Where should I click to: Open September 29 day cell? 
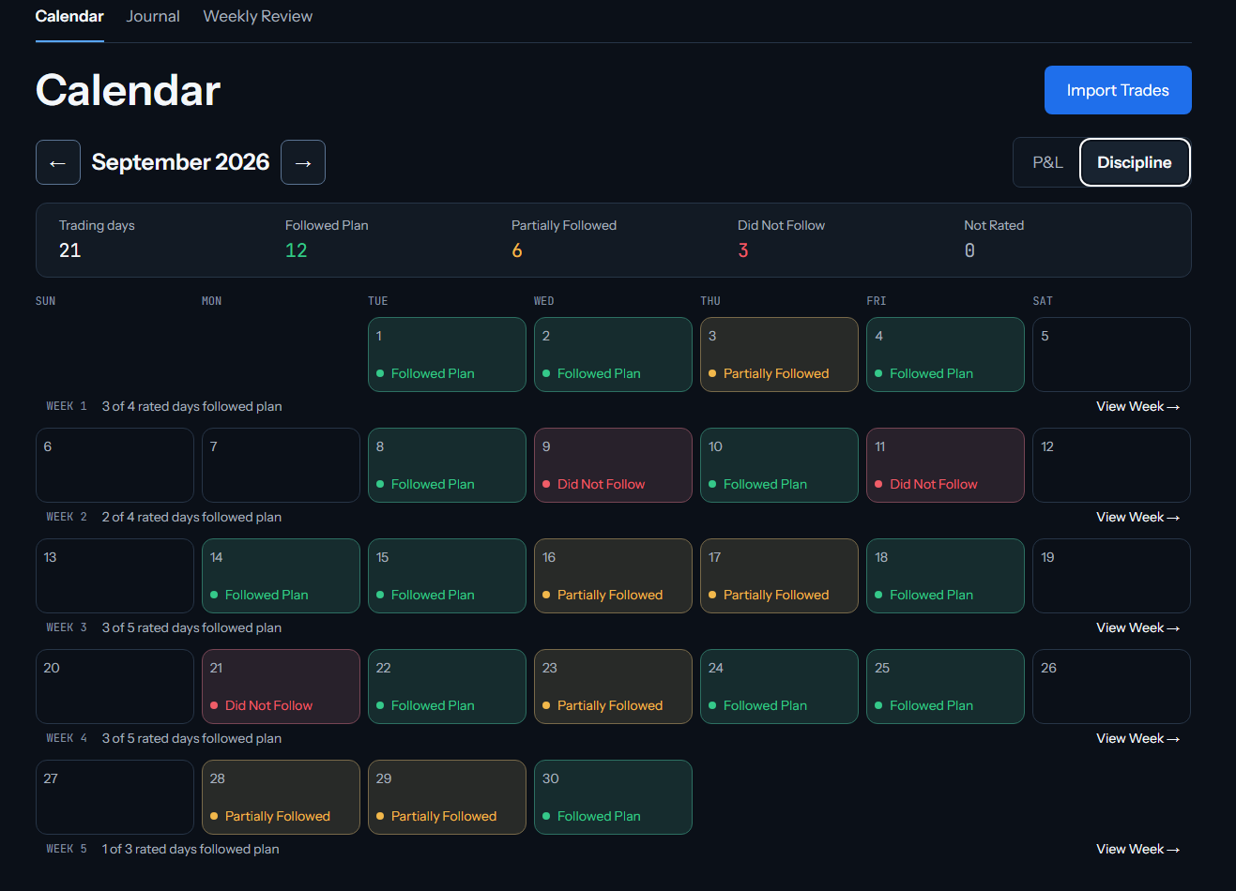pos(447,797)
